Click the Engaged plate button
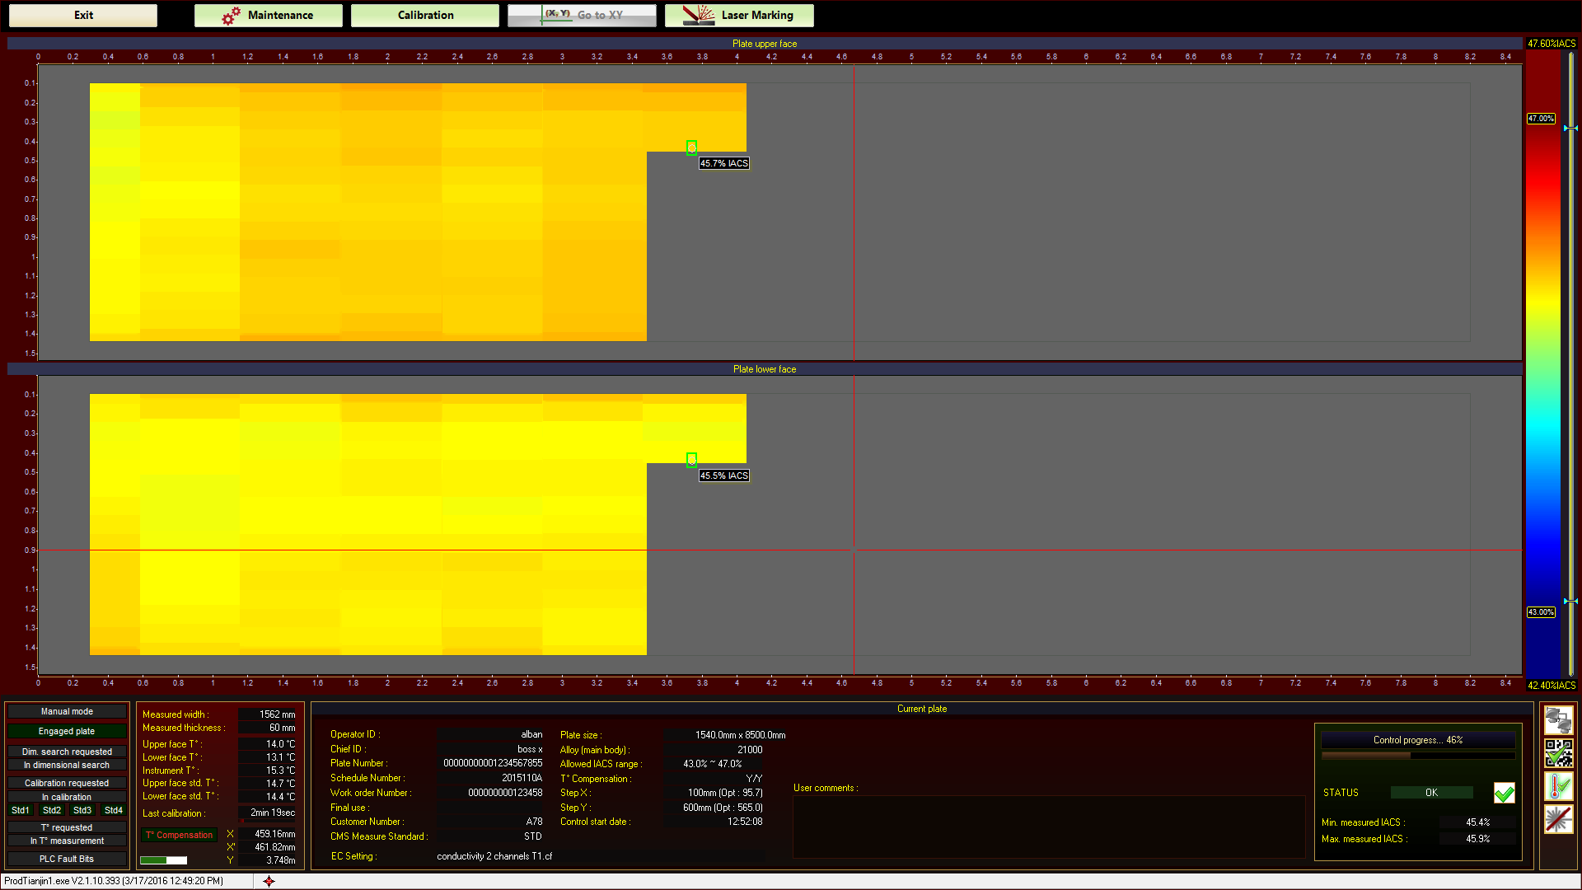 click(67, 731)
